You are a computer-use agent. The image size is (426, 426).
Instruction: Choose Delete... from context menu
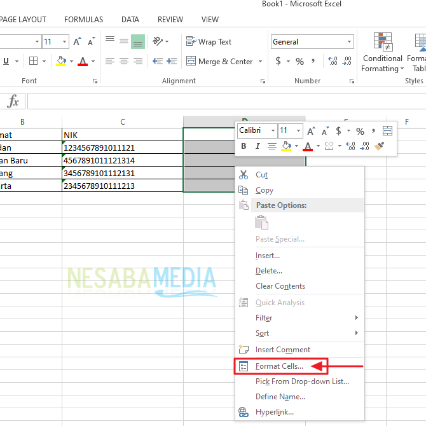[299, 271]
